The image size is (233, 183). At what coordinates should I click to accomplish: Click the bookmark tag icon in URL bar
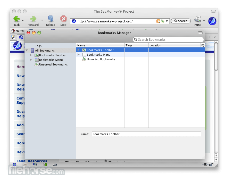[x=163, y=21]
